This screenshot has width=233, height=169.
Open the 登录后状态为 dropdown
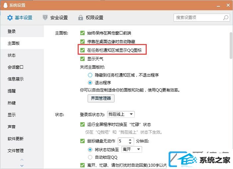[x=121, y=114]
